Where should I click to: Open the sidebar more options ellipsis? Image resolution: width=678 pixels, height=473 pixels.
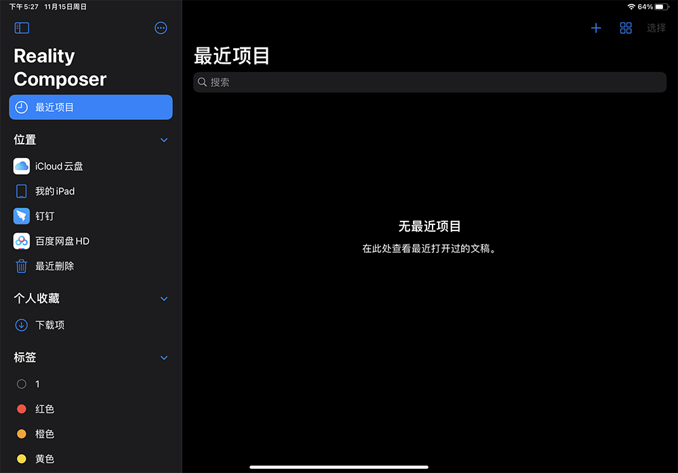click(x=161, y=28)
